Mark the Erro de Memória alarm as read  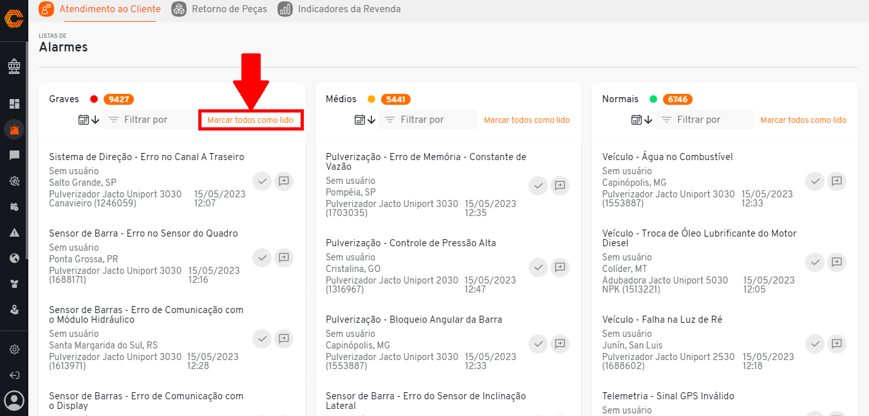[538, 186]
